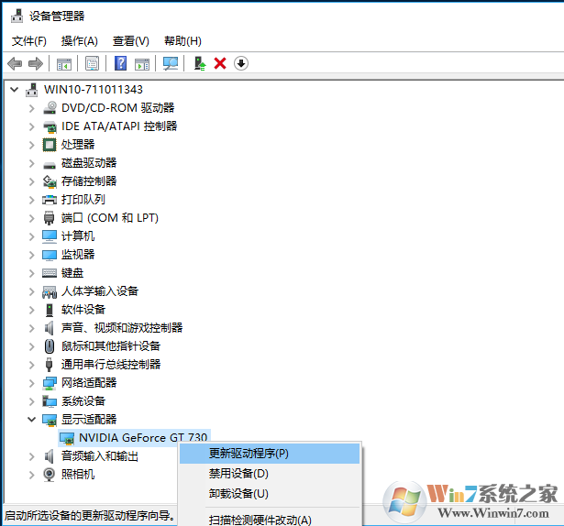Screen dimensions: 564x526
Task: Click the Forward arrow toolbar icon
Action: (x=36, y=63)
